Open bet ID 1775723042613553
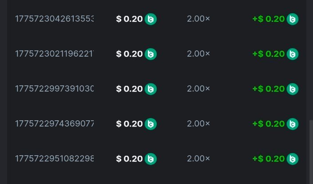This screenshot has height=184, width=313. point(54,19)
